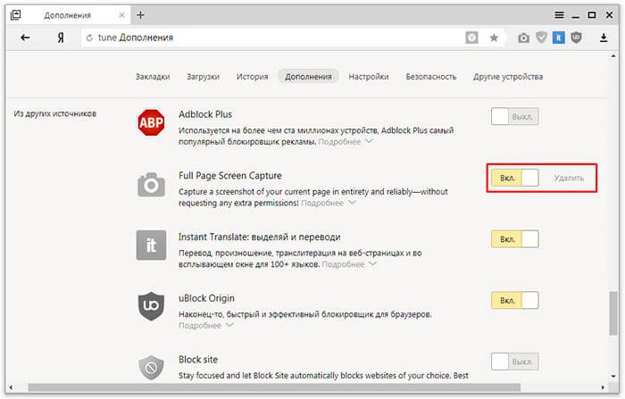Click the Yandex Я home icon
The image size is (625, 399).
tap(61, 37)
